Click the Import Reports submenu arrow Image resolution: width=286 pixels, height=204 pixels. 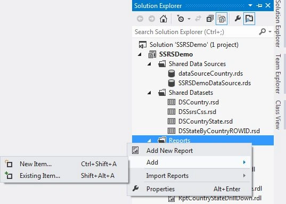tap(244, 176)
